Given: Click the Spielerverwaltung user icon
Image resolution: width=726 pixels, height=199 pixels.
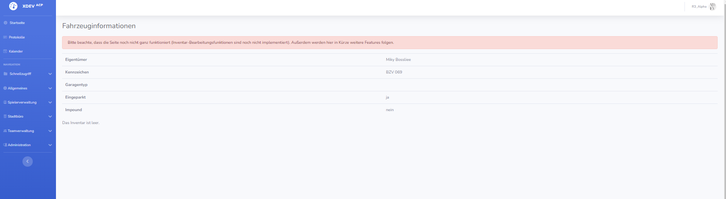Looking at the screenshot, I should (5, 102).
